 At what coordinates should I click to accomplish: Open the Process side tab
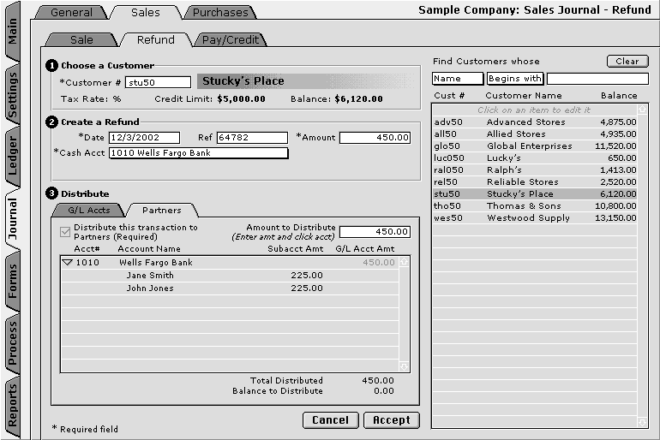(12, 343)
